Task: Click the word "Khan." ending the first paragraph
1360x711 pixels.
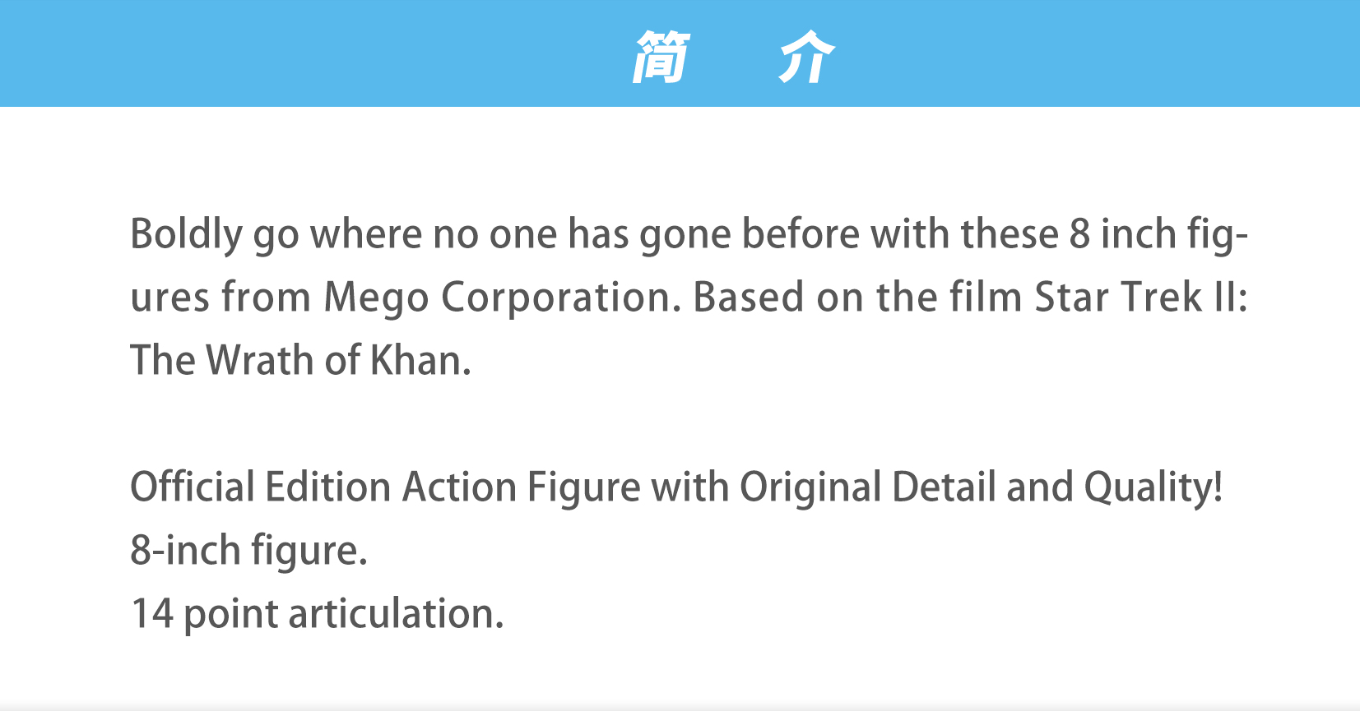Action: pyautogui.click(x=420, y=360)
